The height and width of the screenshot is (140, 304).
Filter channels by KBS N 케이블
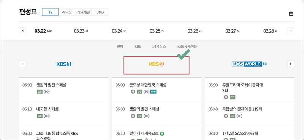pyautogui.click(x=187, y=47)
